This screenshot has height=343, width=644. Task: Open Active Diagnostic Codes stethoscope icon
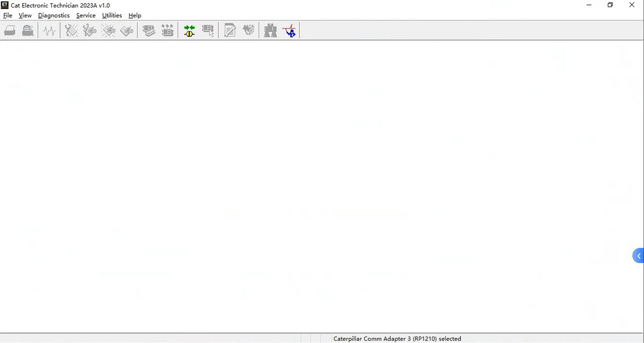[x=71, y=31]
